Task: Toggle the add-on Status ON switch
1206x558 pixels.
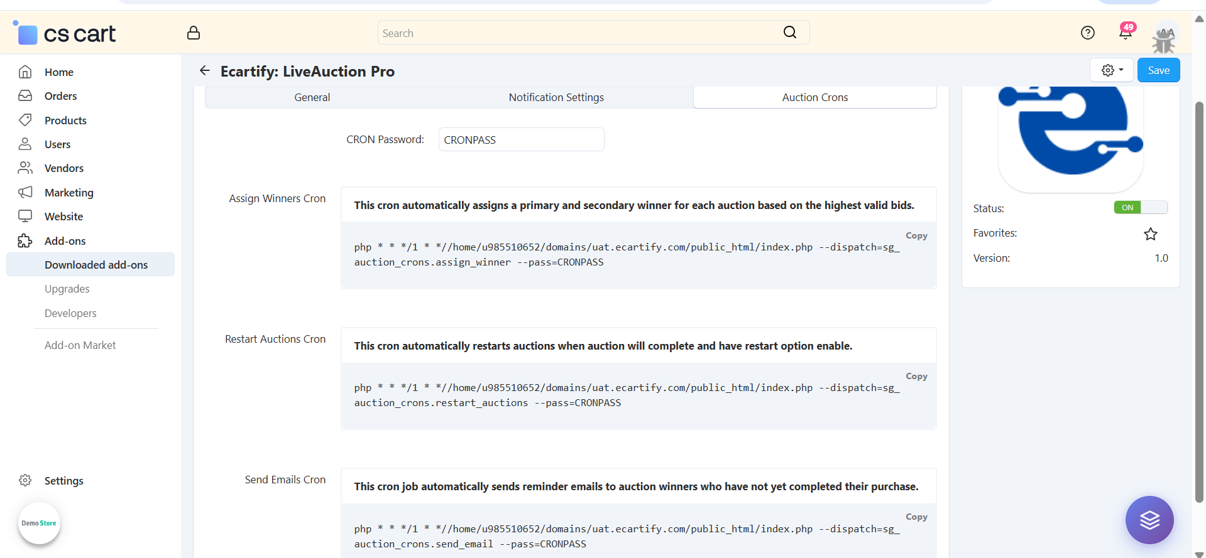Action: pyautogui.click(x=1140, y=208)
